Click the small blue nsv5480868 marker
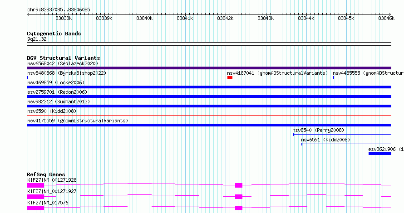This screenshot has height=213, width=404. point(28,77)
